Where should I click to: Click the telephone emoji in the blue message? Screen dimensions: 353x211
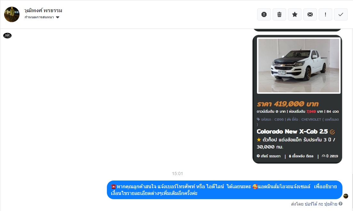point(114,187)
